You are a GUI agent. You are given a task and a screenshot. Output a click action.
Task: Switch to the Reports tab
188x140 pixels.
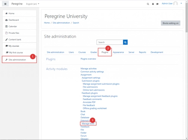tap(142, 52)
